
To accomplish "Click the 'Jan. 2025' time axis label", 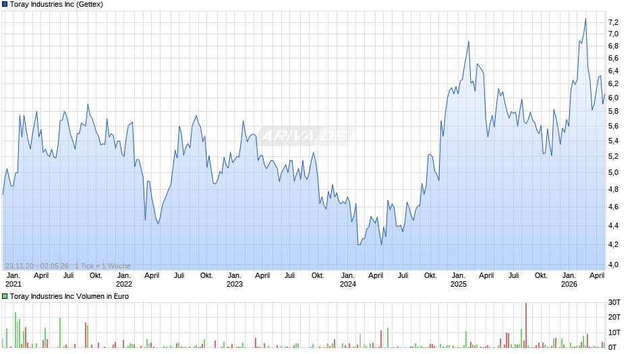I will click(x=458, y=280).
